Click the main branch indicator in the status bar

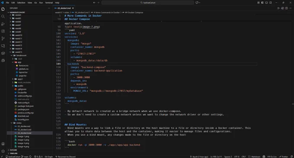[x=25, y=157]
